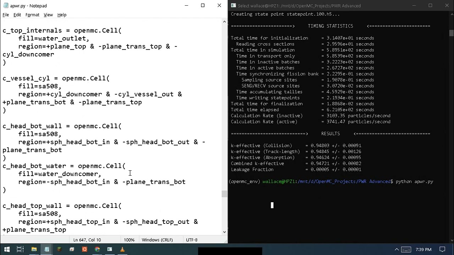454x255 pixels.
Task: Click 'Leakage Fraction' line in terminal
Action: [296, 169]
